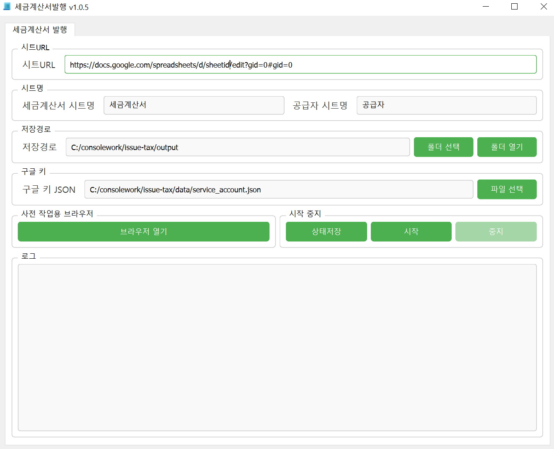Click the 구글 키 JSON label

point(49,189)
